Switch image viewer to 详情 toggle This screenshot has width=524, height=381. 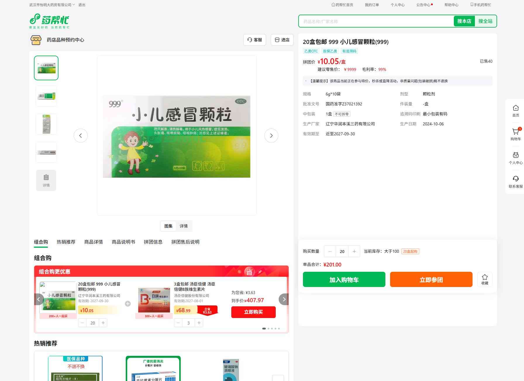point(184,226)
